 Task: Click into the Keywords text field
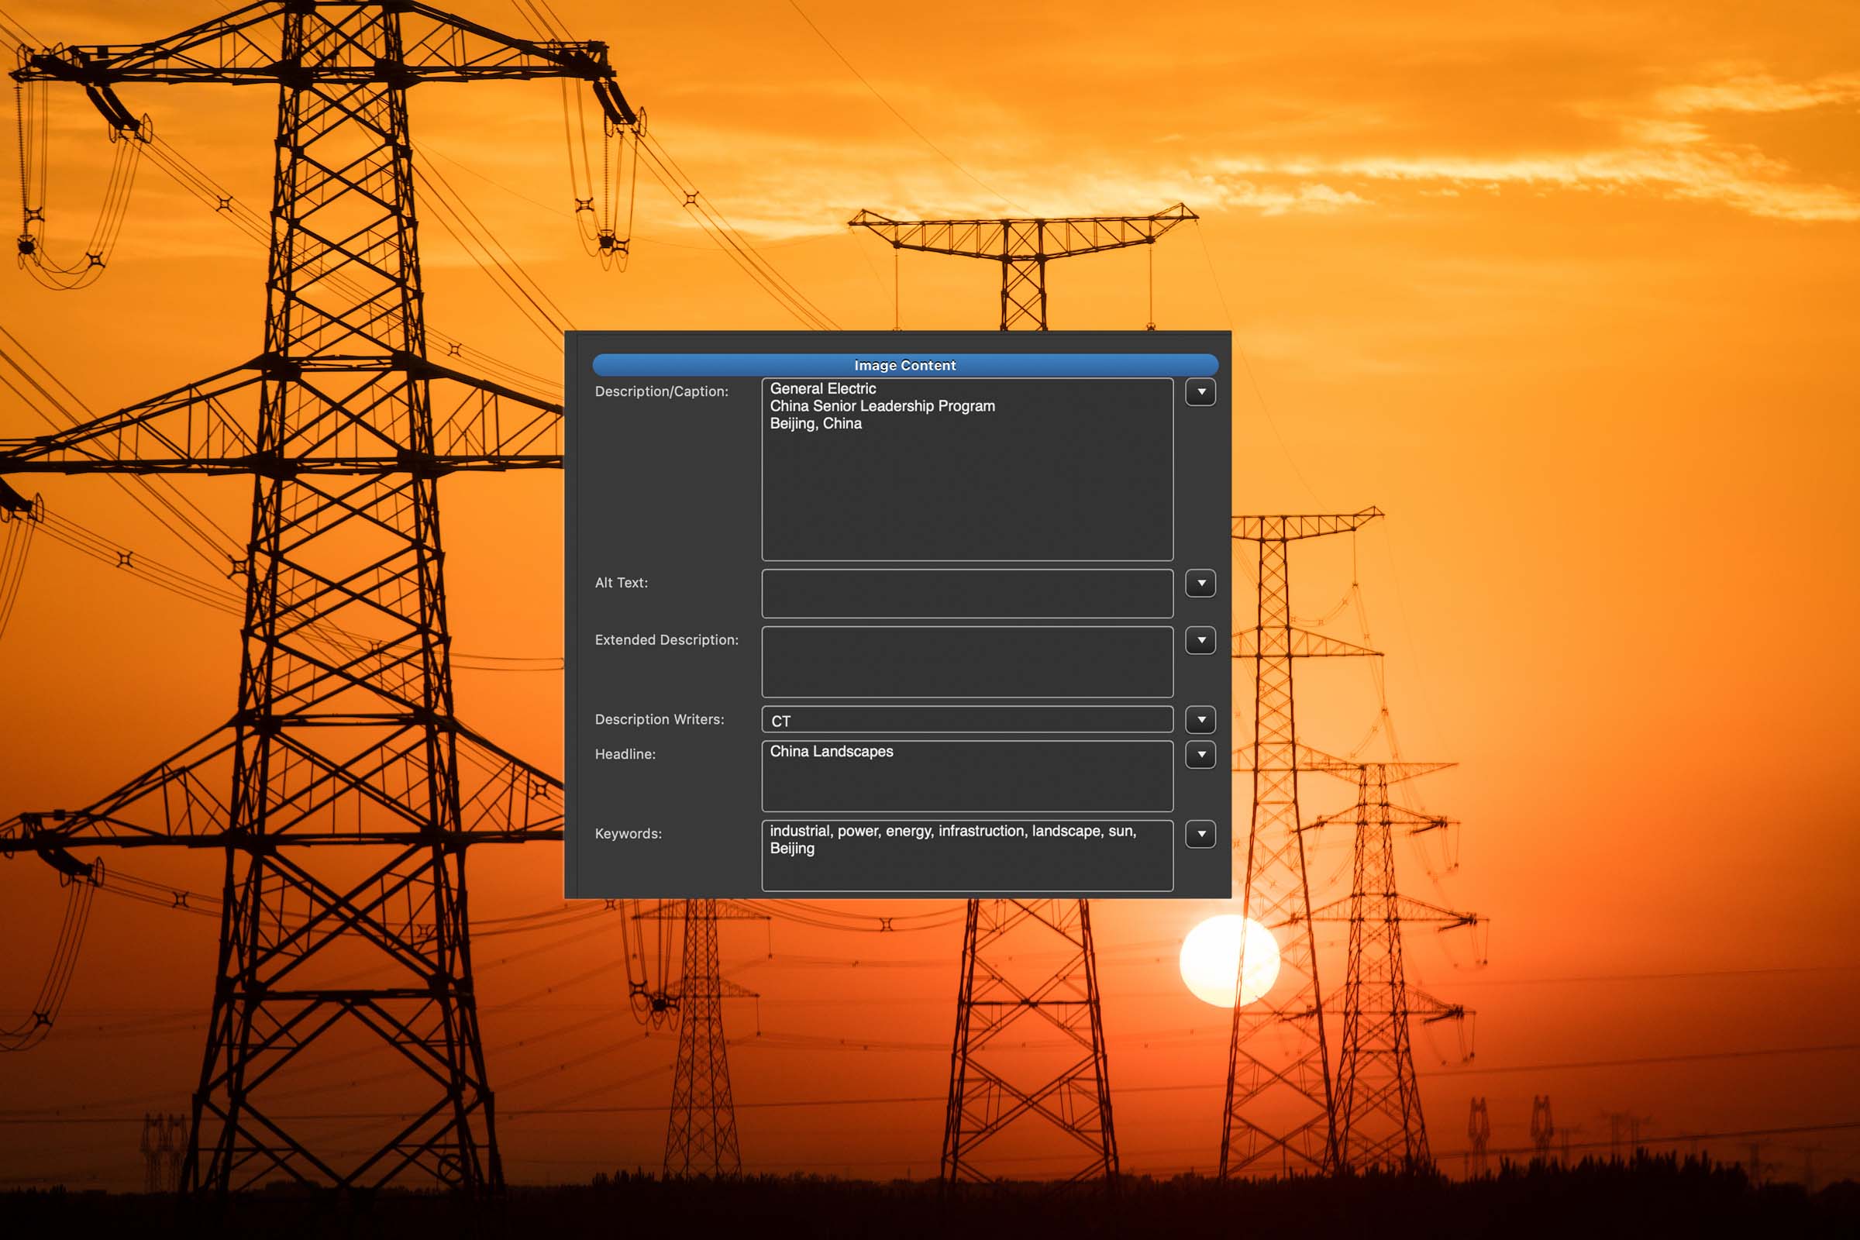point(966,856)
